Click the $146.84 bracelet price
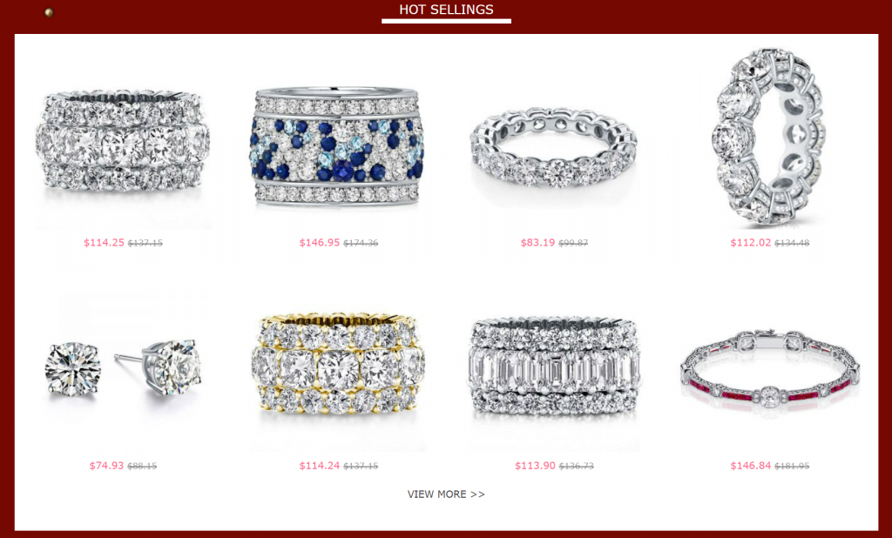Image resolution: width=892 pixels, height=538 pixels. [750, 466]
